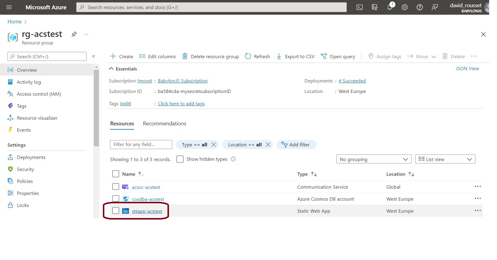Open the List view dropdown

click(x=445, y=159)
